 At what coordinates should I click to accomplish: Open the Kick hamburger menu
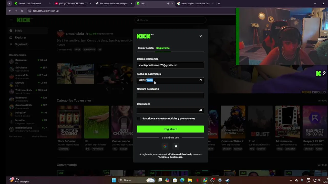click(x=12, y=20)
